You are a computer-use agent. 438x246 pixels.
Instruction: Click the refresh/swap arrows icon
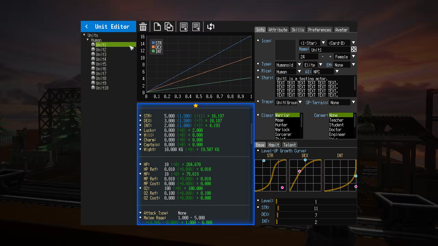pos(211,27)
